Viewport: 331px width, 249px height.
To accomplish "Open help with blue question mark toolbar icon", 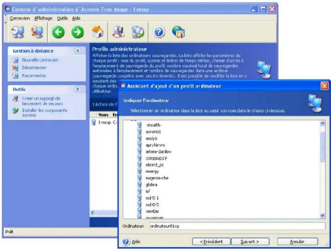I will click(x=159, y=32).
